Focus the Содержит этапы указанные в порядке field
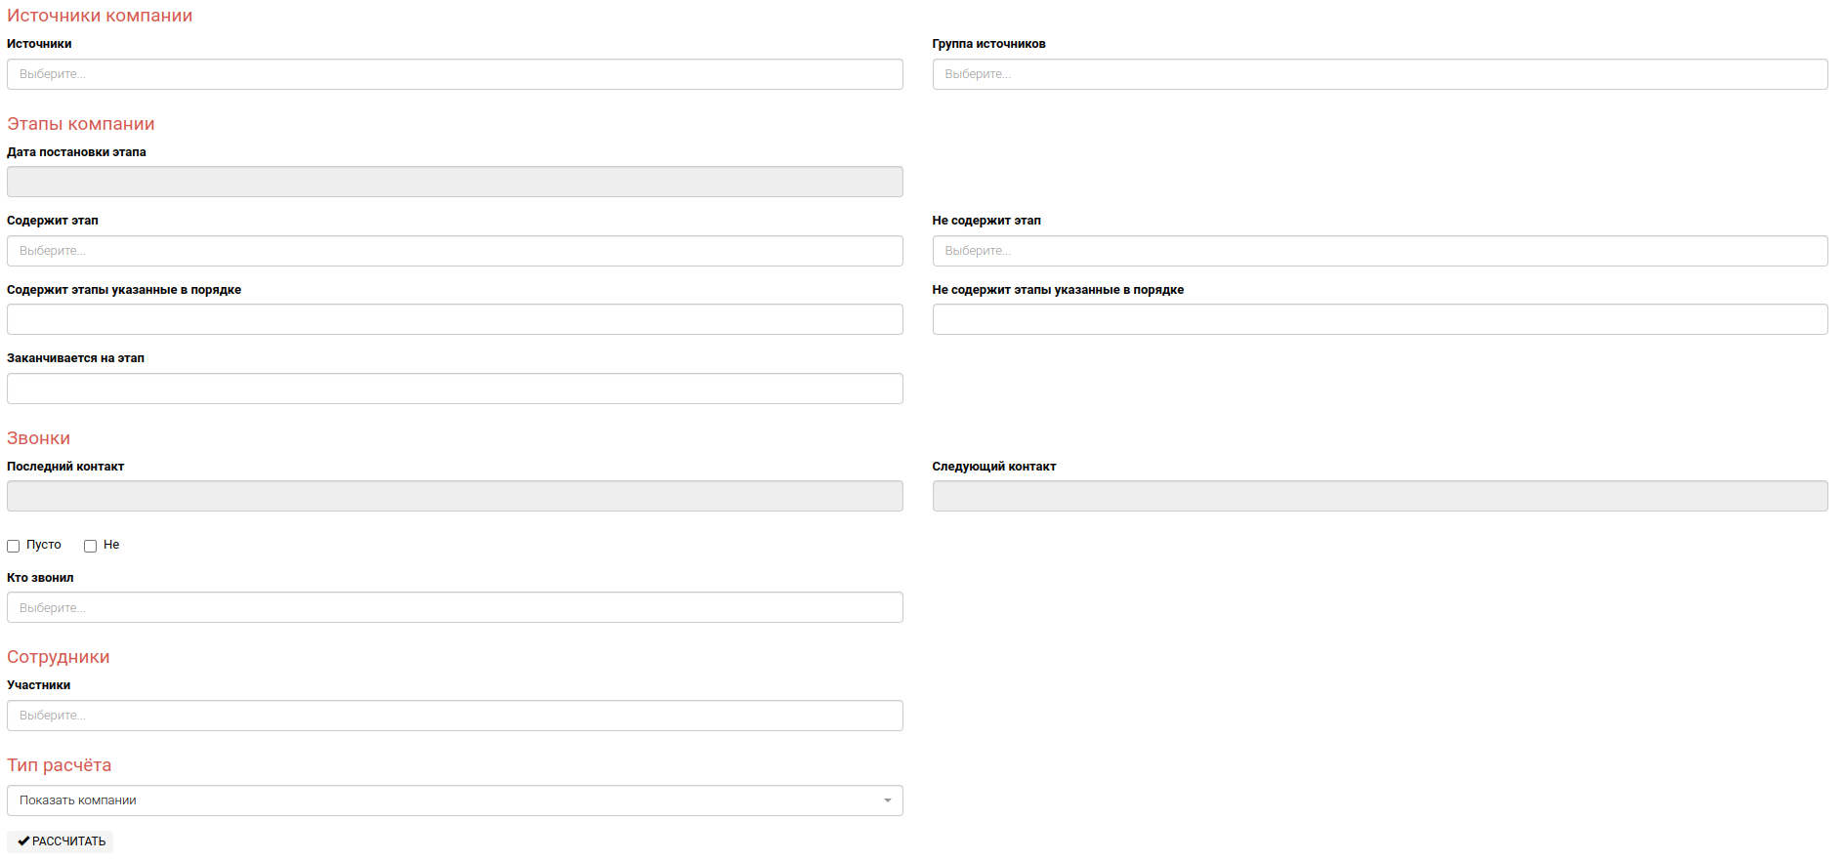Screen dimensions: 1845x861 454,319
